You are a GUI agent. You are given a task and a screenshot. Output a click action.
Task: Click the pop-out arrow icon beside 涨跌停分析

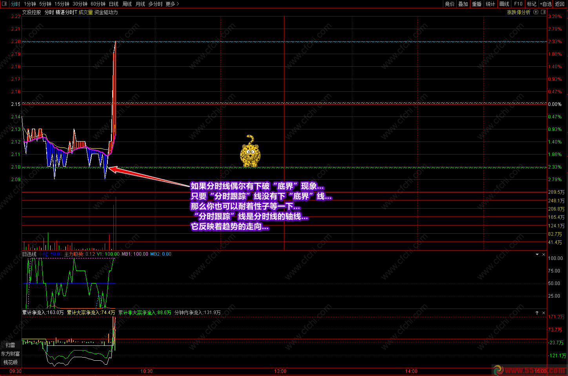coord(536,12)
